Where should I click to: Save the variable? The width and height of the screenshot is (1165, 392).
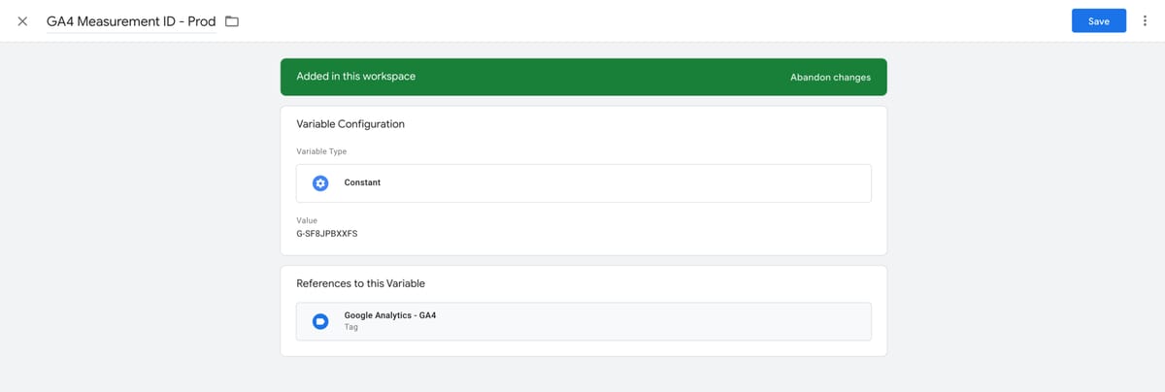1099,21
